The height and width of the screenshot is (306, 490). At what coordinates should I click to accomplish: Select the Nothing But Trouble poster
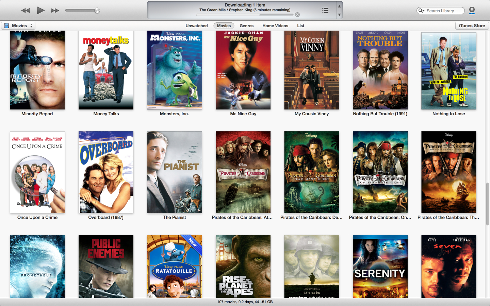coord(380,70)
